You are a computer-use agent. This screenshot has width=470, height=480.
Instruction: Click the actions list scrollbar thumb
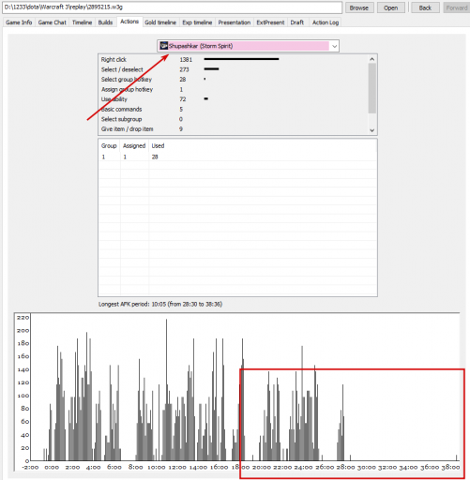(371, 88)
